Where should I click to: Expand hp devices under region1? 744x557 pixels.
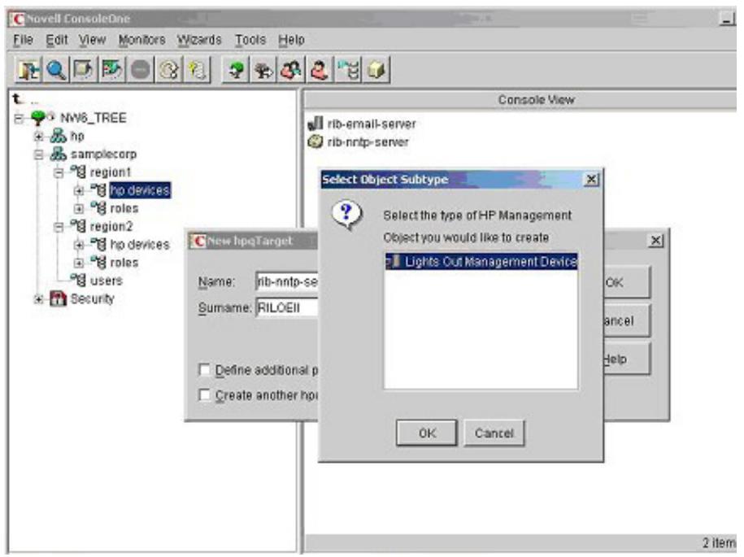[79, 191]
